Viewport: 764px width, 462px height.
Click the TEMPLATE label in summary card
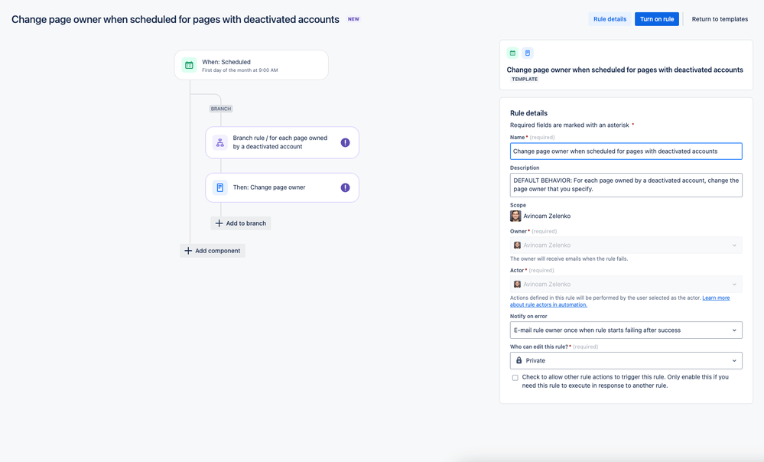click(525, 79)
